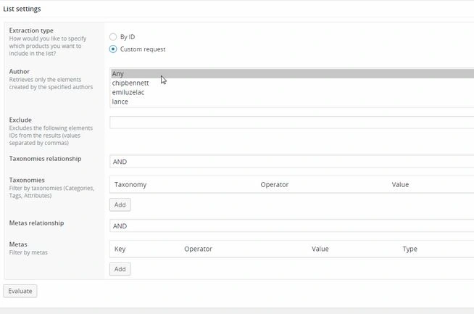Click Add under the Metas table

pos(120,269)
